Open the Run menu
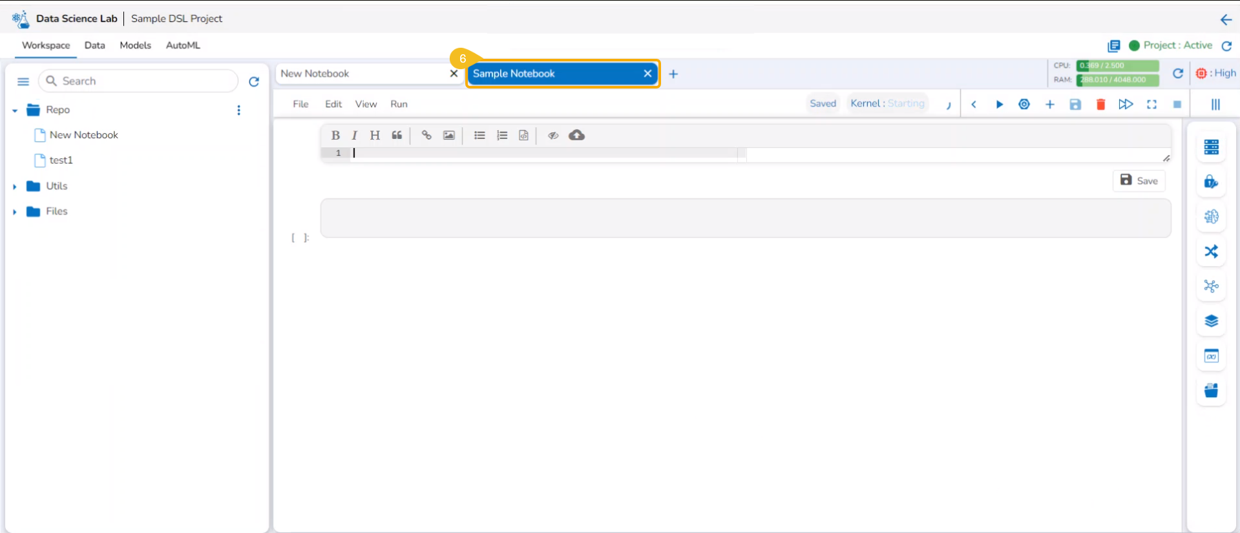Viewport: 1240px width, 533px height. 399,104
